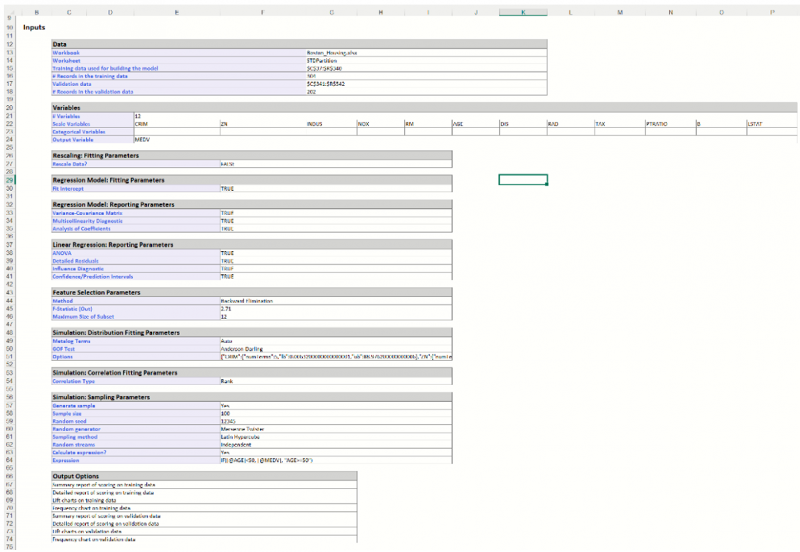Screen dimensions: 800x552
Task: Click the random seed value 12345
Action: point(229,421)
